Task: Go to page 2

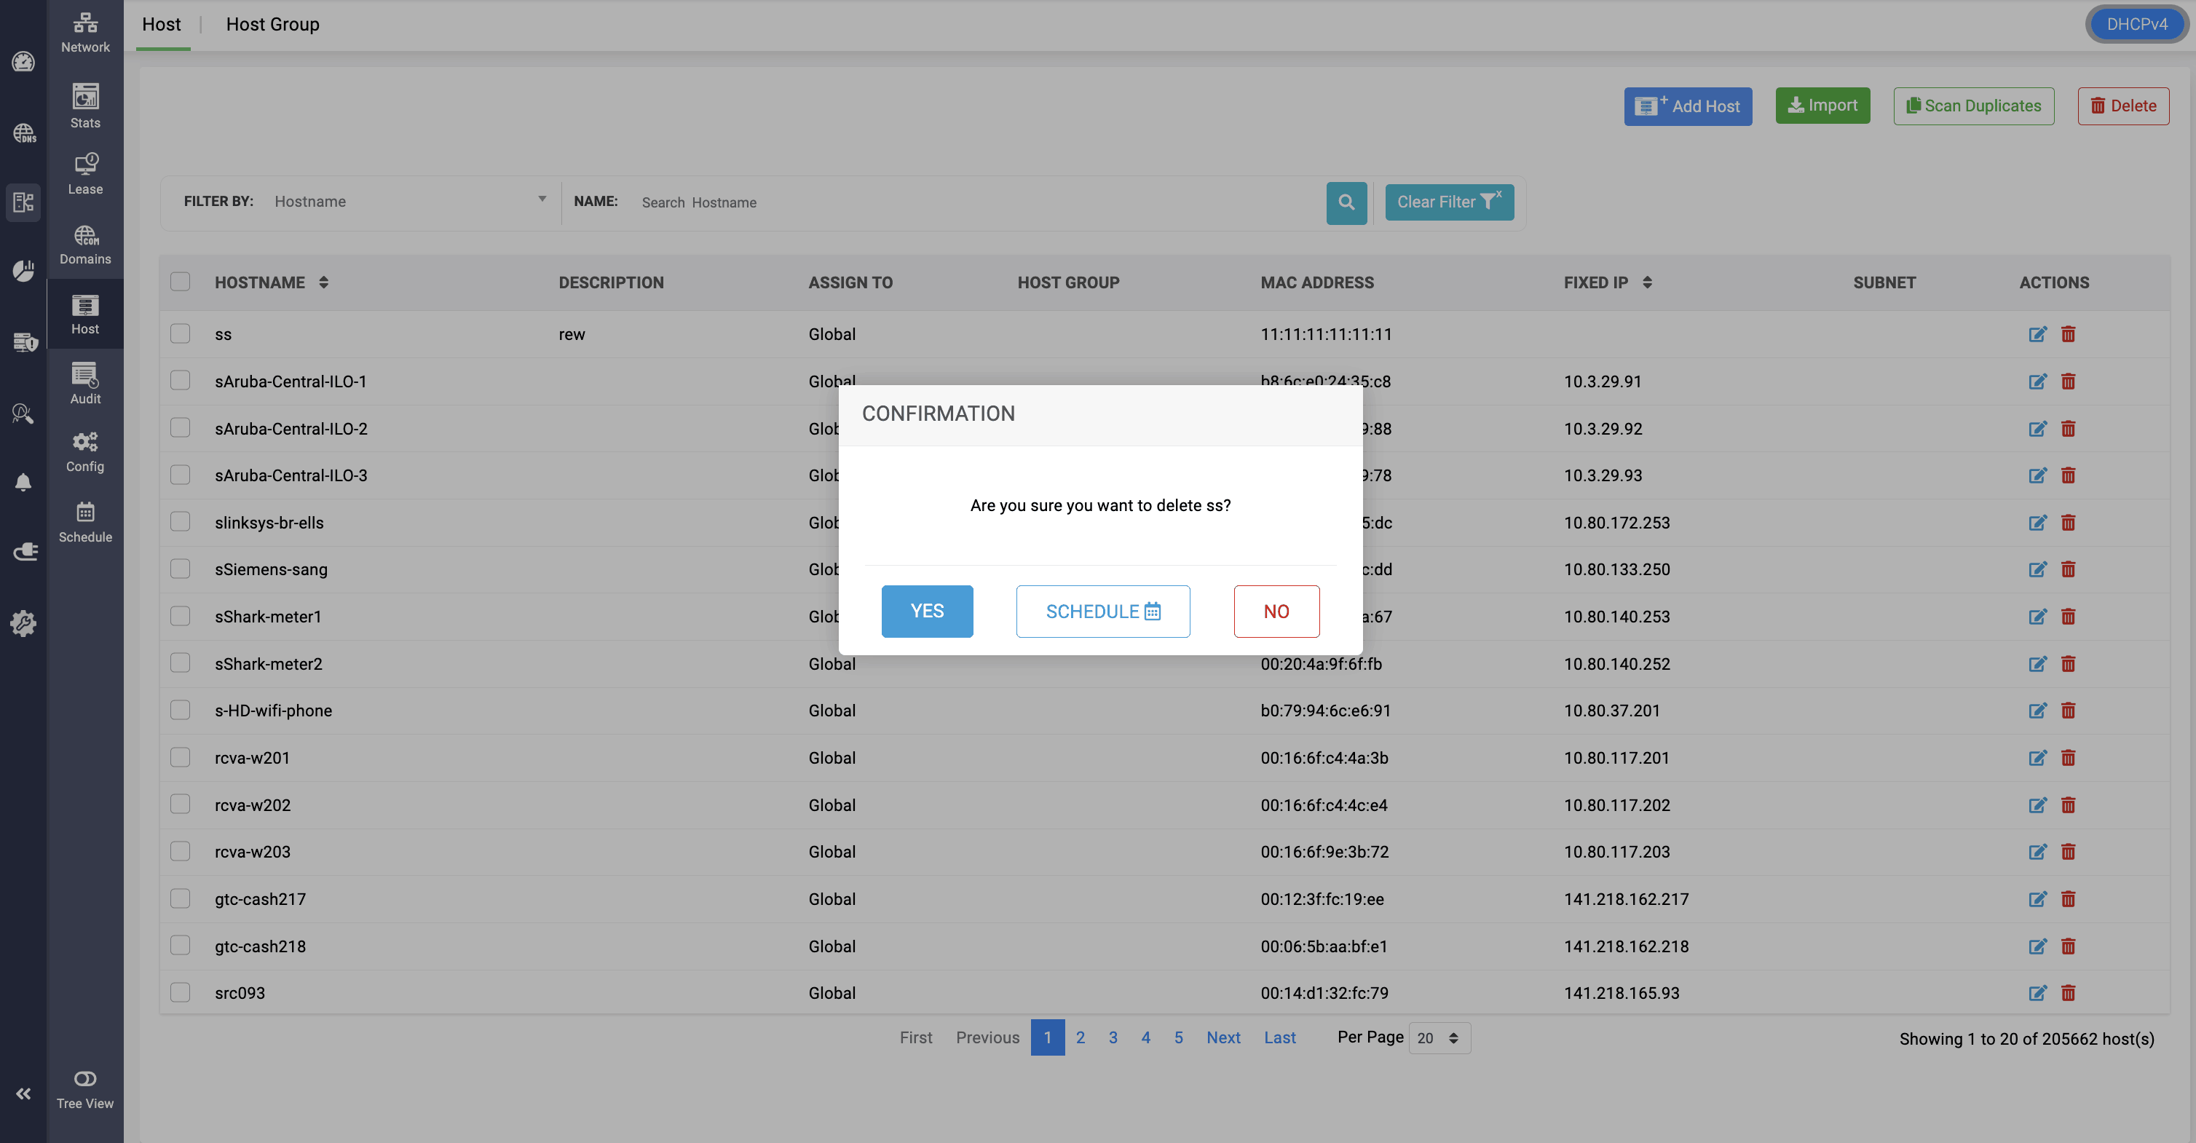Action: [1080, 1037]
